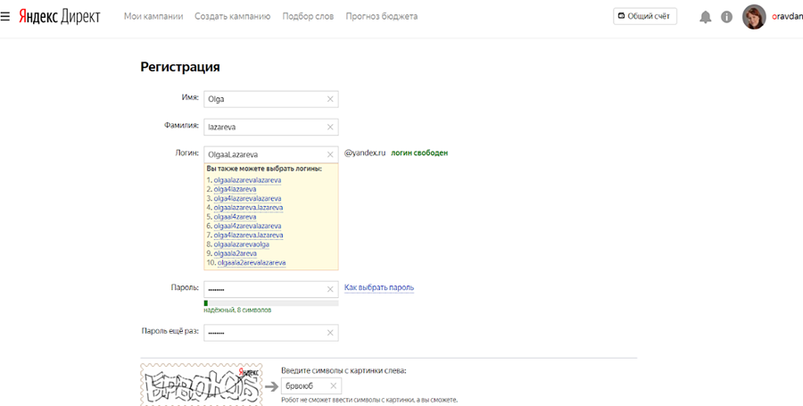The height and width of the screenshot is (406, 803).
Task: Clear the captcha input with the X icon
Action: (333, 385)
